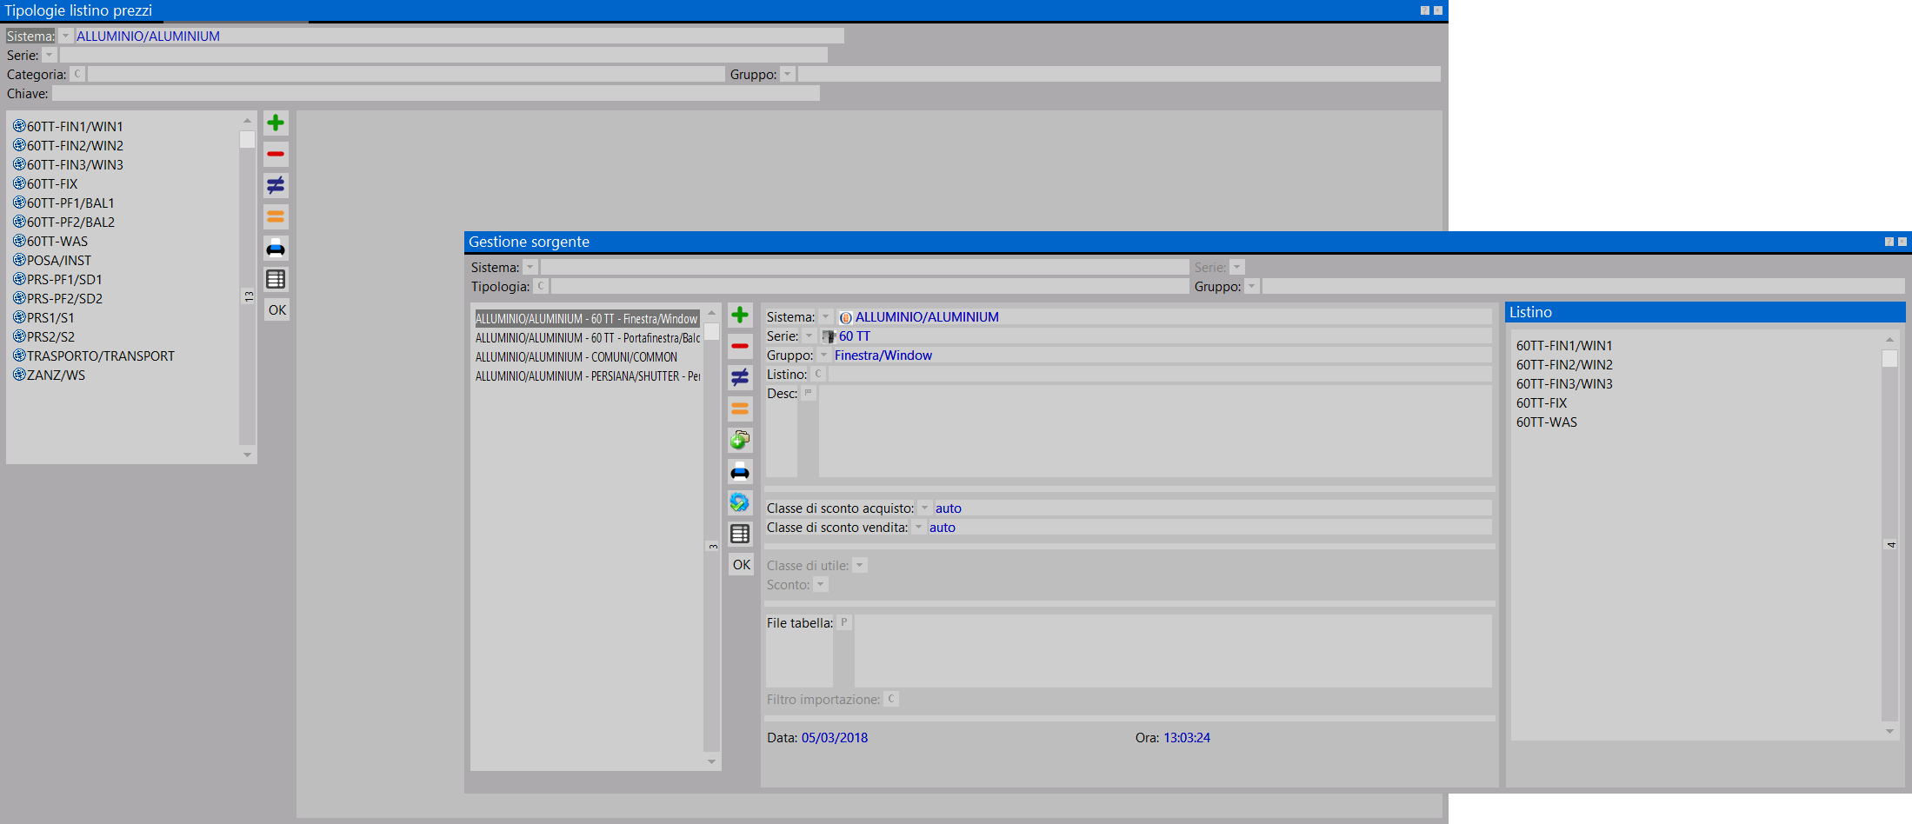
Task: Click File tabella path button
Action: tap(843, 623)
